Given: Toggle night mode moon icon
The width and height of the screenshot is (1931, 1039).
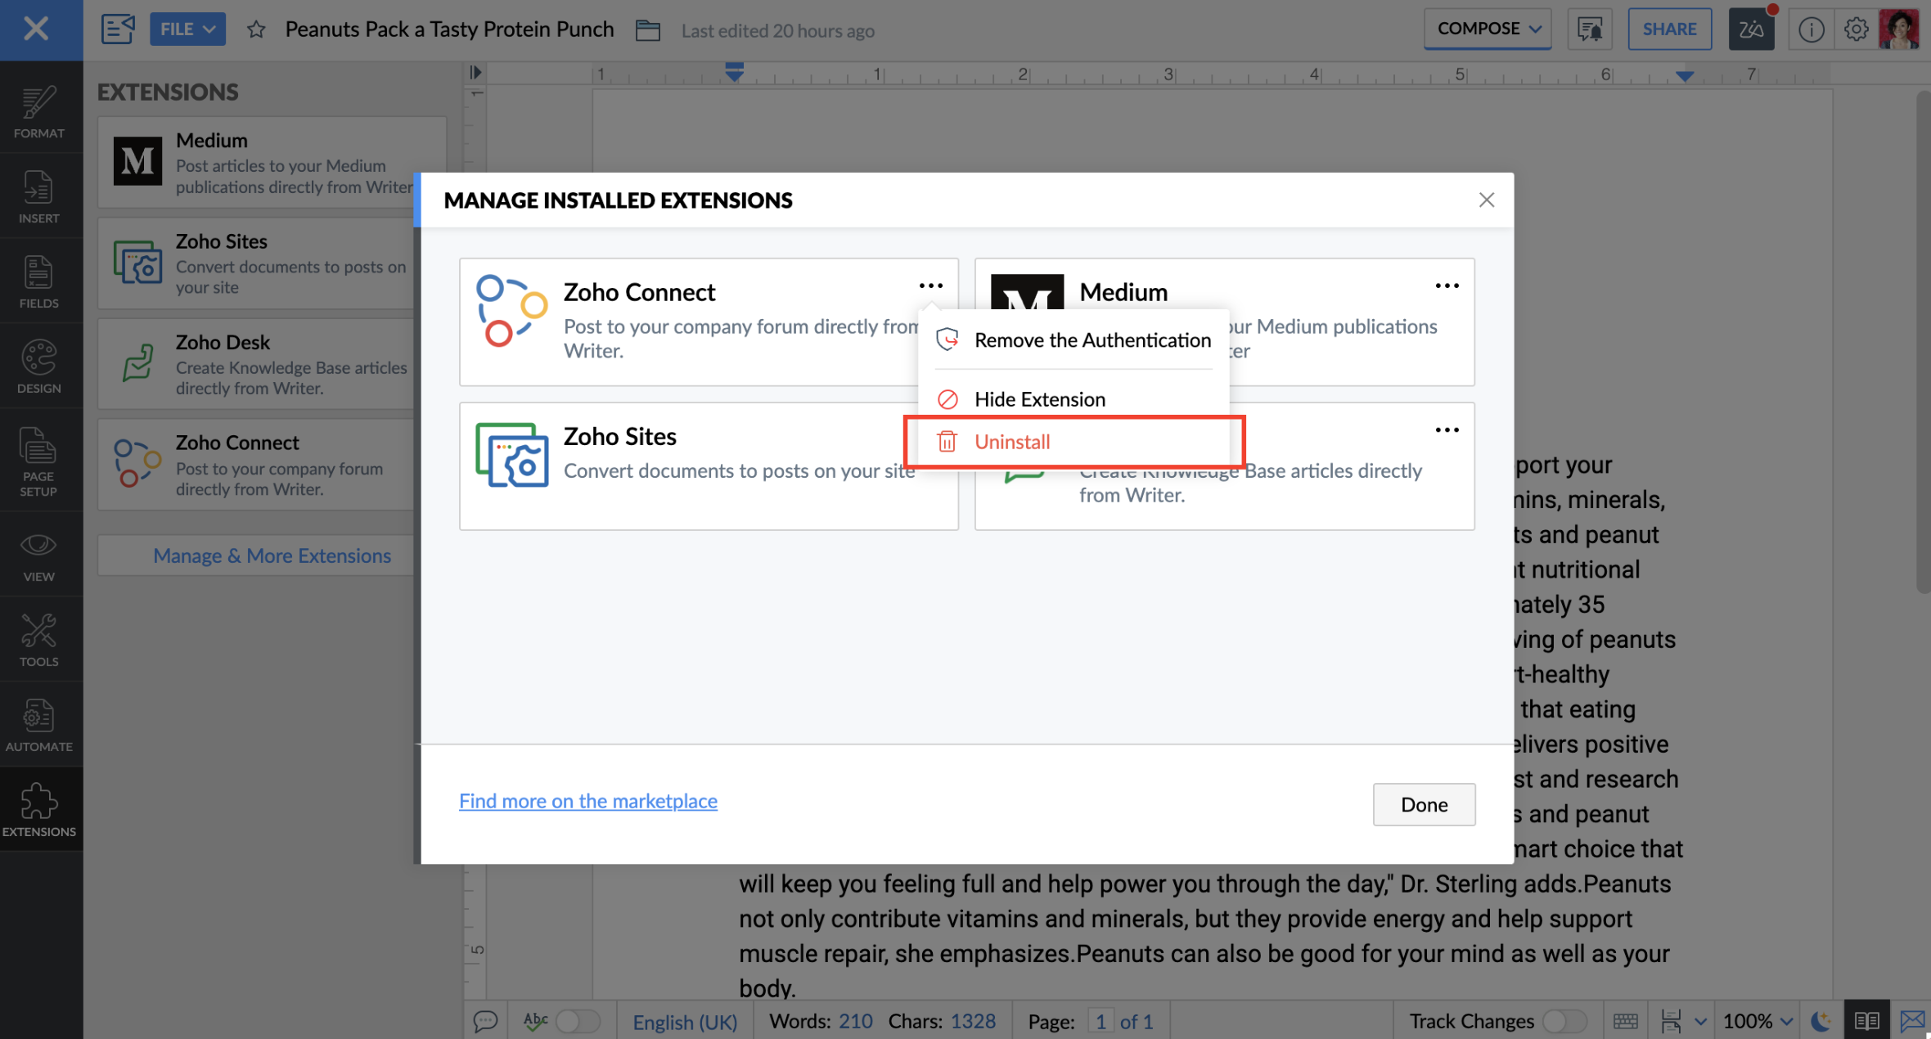Looking at the screenshot, I should coord(1820,1020).
